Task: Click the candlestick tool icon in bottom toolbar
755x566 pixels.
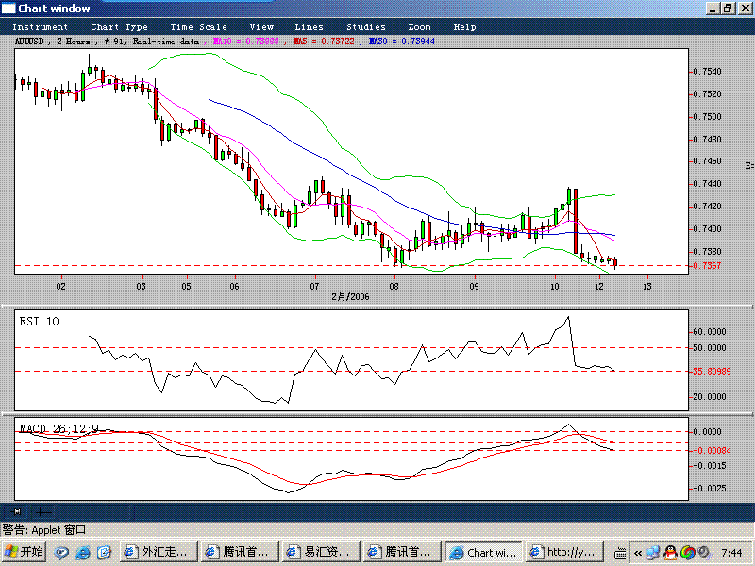Action: pyautogui.click(x=16, y=511)
